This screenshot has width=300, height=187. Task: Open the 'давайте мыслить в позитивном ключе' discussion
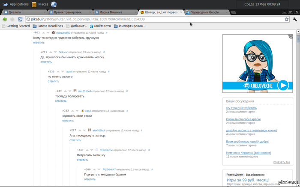pyautogui.click(x=252, y=131)
